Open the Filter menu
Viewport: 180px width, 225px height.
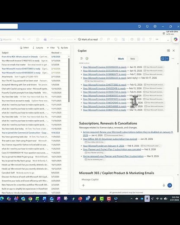tap(51, 48)
